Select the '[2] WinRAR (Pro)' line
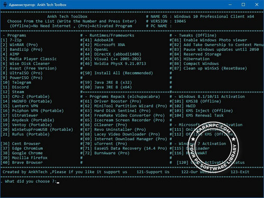Screen dimensions: 264x198 point(19,45)
